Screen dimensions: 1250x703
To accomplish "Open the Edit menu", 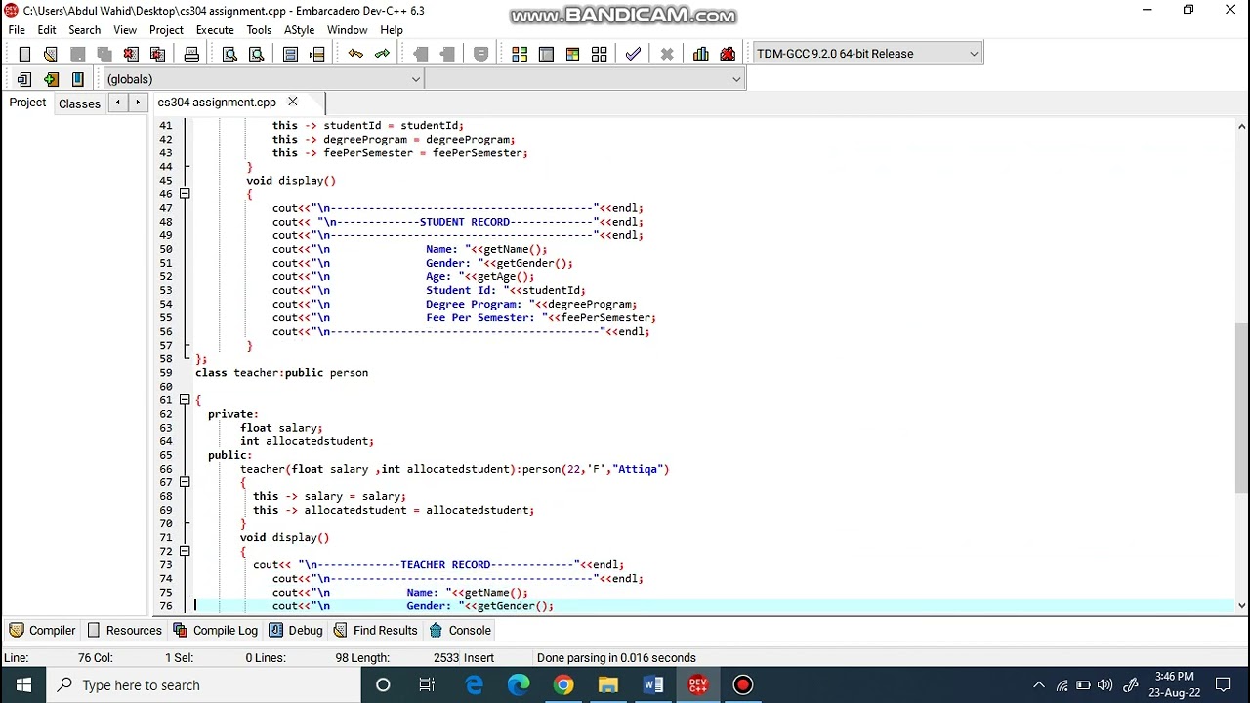I will 47,30.
